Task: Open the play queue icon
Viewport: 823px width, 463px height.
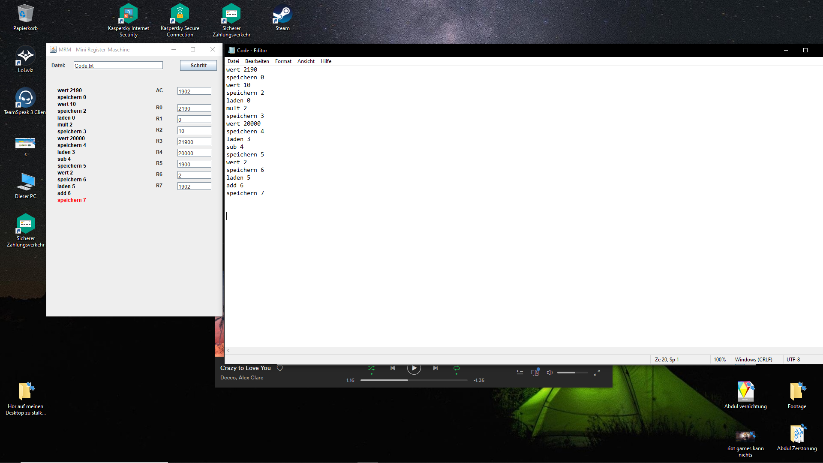Action: pyautogui.click(x=520, y=373)
